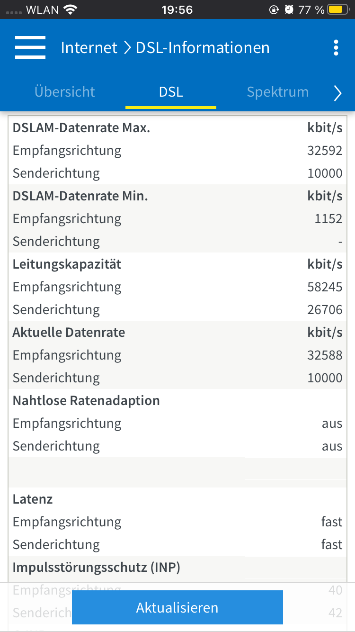Tap the Latenz Empfangsrichtung fast value
Screen dimensions: 355x632
[331, 522]
